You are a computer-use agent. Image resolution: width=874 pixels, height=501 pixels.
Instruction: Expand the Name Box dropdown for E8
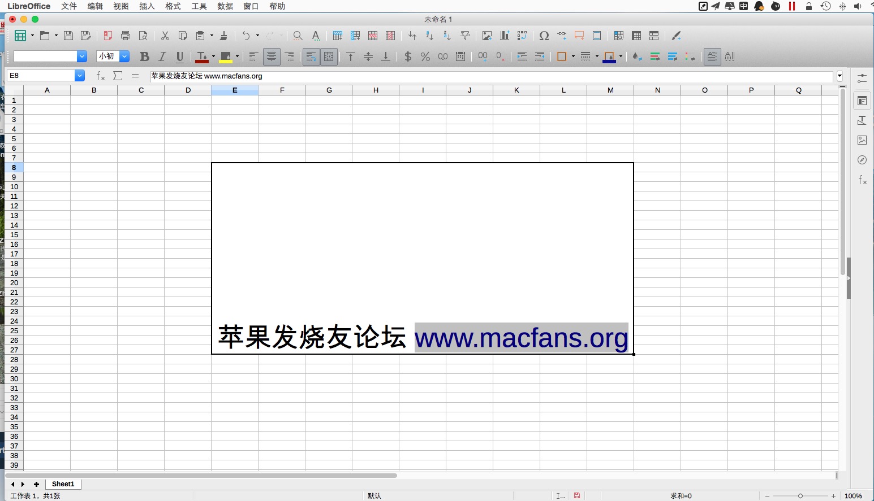click(x=80, y=76)
